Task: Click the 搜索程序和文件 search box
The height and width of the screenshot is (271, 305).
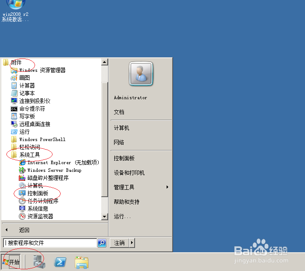Action: click(x=50, y=243)
